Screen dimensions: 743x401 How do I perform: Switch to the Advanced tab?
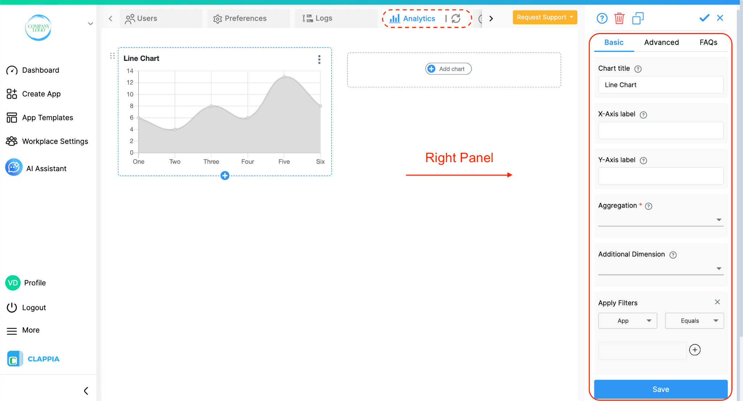[x=661, y=42]
